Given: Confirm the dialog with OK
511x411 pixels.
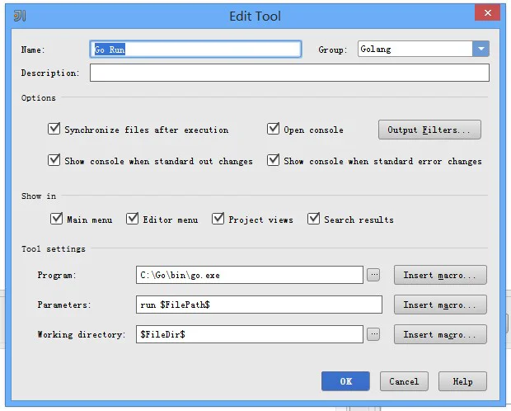Looking at the screenshot, I should (x=345, y=381).
